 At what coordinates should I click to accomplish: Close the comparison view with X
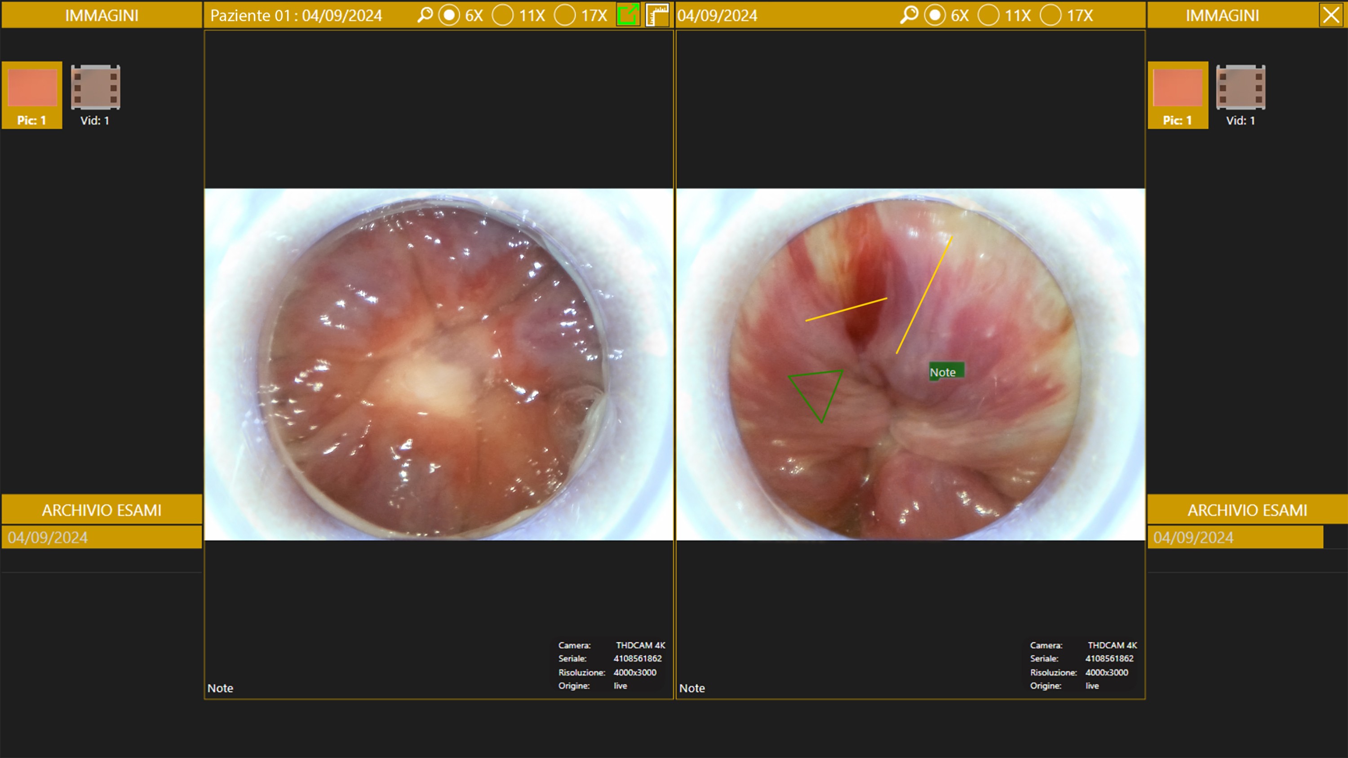point(1331,15)
